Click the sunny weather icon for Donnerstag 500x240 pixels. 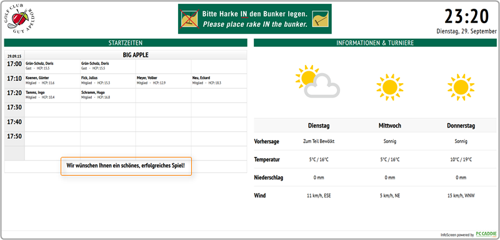(461, 87)
